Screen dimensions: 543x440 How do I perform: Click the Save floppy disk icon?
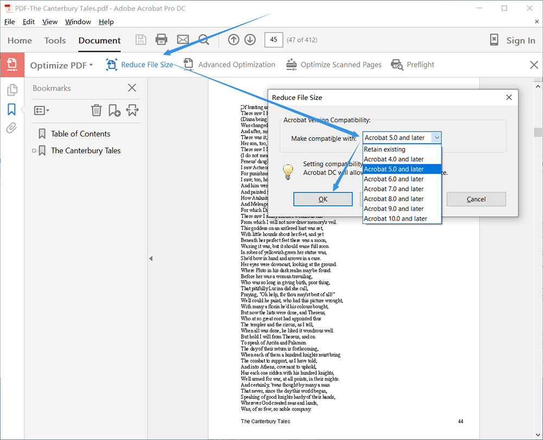[x=141, y=40]
